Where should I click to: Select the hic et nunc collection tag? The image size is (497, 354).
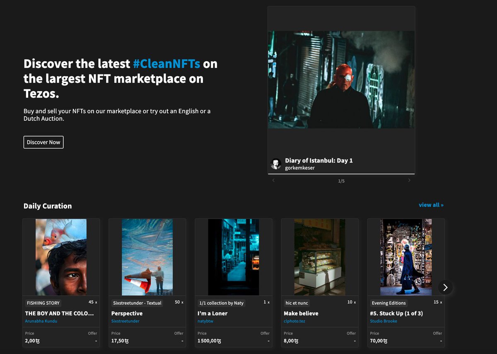click(x=297, y=303)
